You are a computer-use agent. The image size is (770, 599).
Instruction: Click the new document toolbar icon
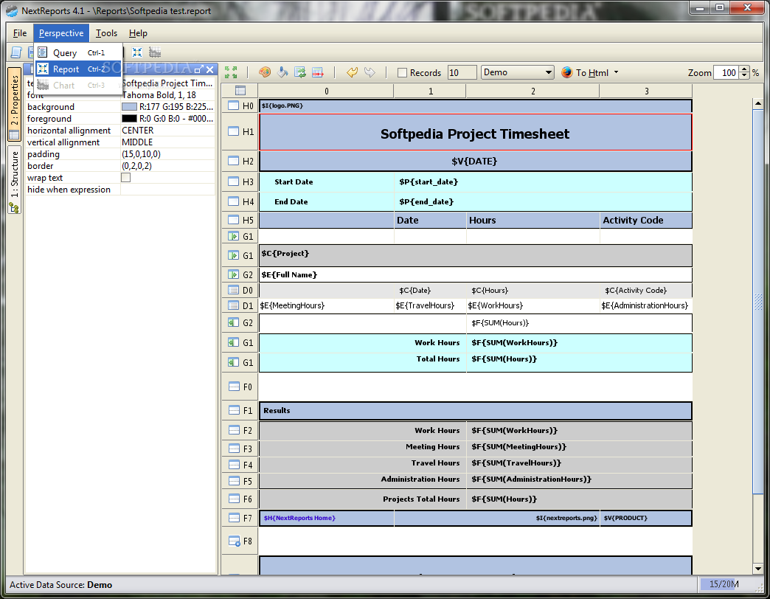[16, 52]
